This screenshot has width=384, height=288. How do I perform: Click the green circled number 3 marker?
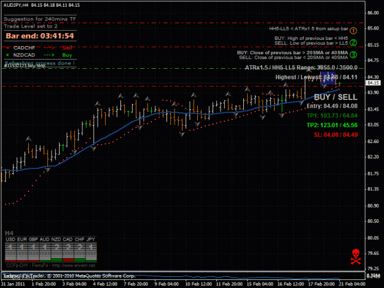tap(353, 55)
